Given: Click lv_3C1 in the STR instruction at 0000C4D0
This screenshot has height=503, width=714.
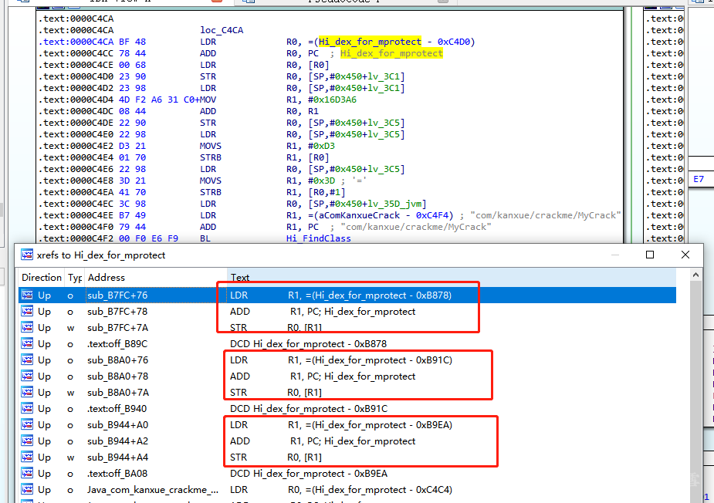Looking at the screenshot, I should pyautogui.click(x=384, y=76).
